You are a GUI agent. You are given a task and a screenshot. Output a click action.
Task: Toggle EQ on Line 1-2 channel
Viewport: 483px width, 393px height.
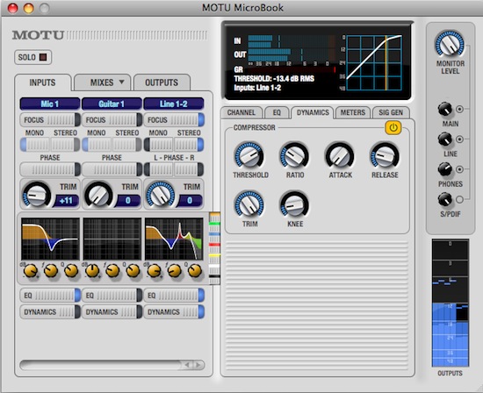pyautogui.click(x=174, y=296)
